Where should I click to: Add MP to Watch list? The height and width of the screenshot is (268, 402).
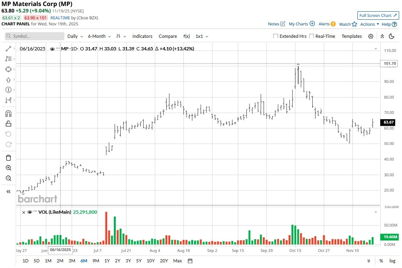tap(348, 24)
